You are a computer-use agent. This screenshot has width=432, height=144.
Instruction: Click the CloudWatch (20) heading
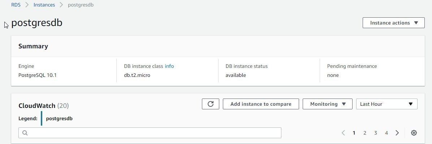44,106
